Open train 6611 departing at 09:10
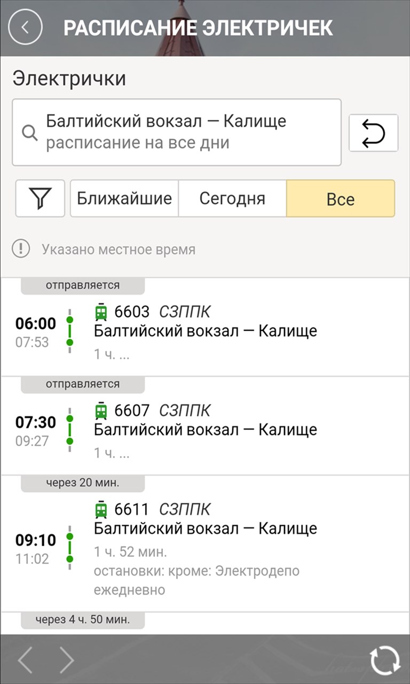The height and width of the screenshot is (684, 410). [205, 528]
